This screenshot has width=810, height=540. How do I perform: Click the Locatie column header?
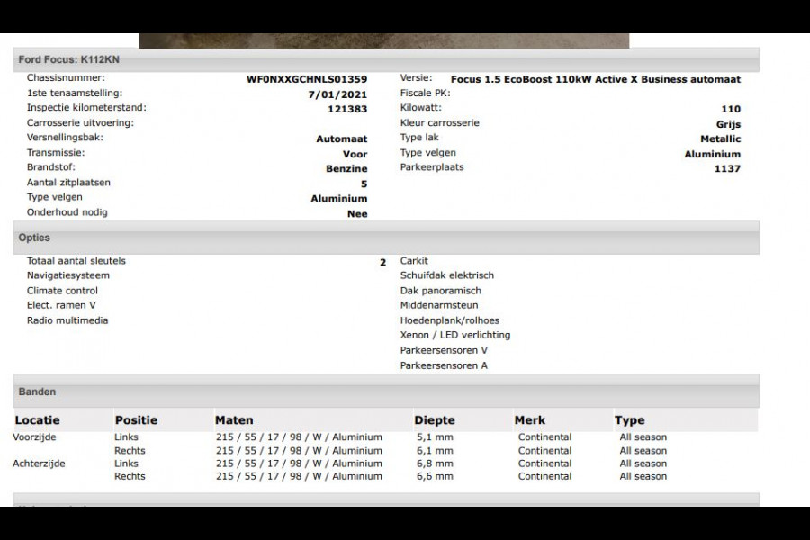38,420
